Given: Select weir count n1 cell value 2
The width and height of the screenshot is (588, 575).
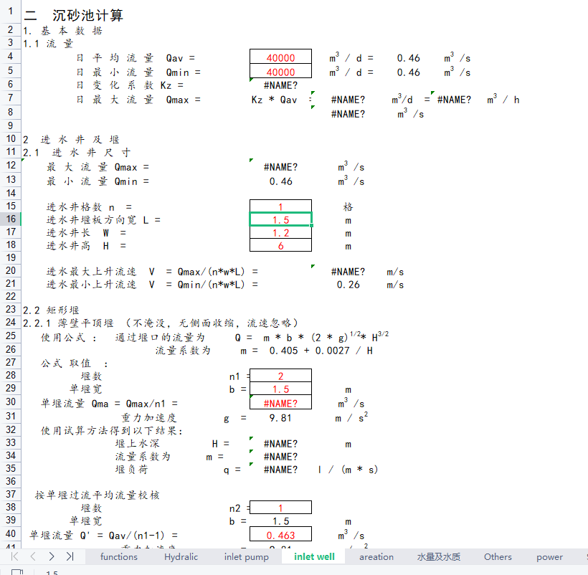Looking at the screenshot, I should click(x=280, y=376).
